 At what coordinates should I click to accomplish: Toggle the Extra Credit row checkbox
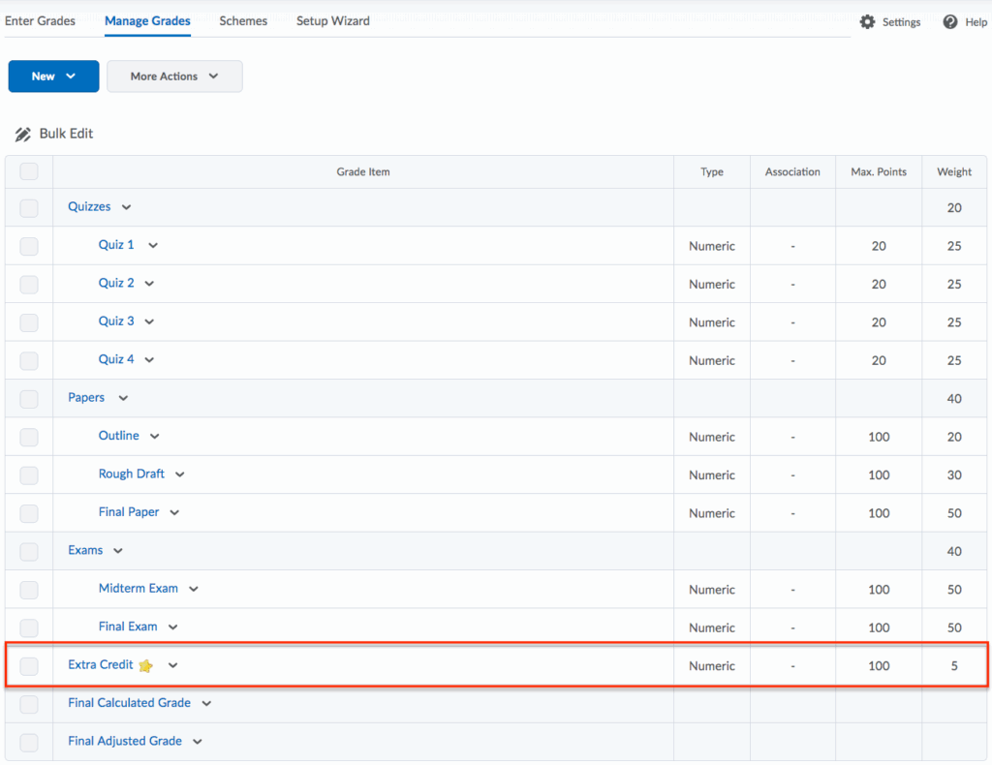point(29,666)
